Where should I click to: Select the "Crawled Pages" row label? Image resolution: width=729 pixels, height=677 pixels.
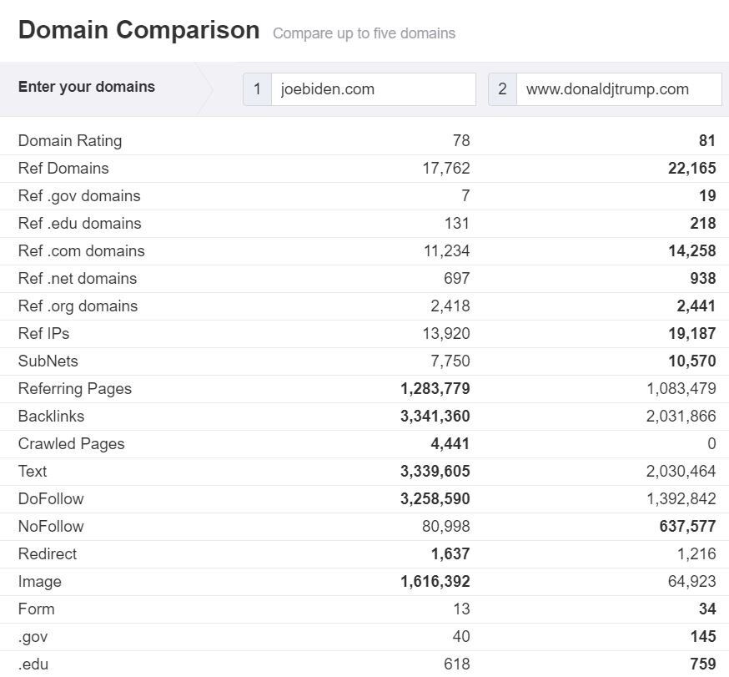click(x=72, y=444)
